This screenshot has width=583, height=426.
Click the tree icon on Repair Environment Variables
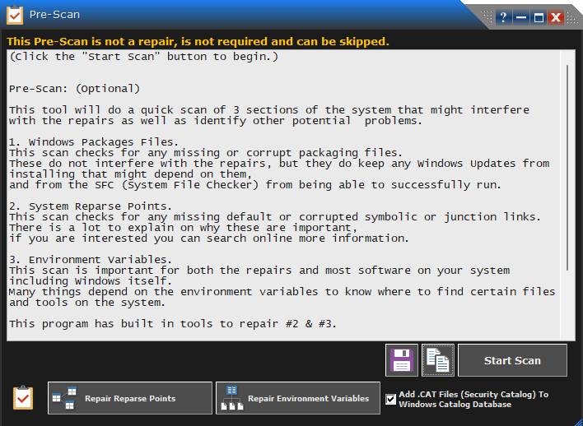(231, 398)
